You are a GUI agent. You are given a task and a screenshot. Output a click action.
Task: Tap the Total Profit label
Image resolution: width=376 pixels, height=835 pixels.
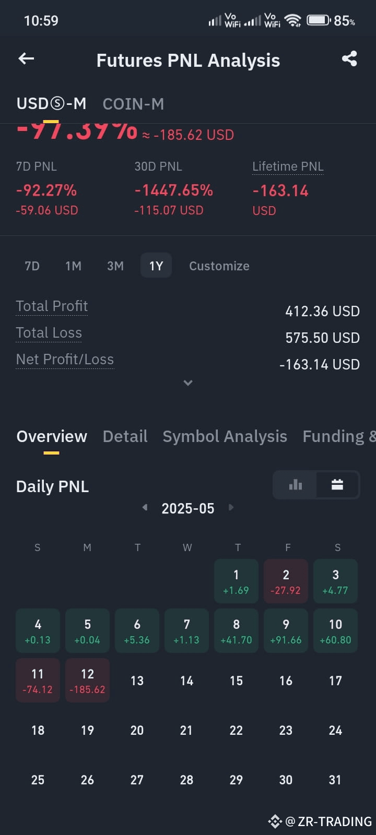click(52, 306)
